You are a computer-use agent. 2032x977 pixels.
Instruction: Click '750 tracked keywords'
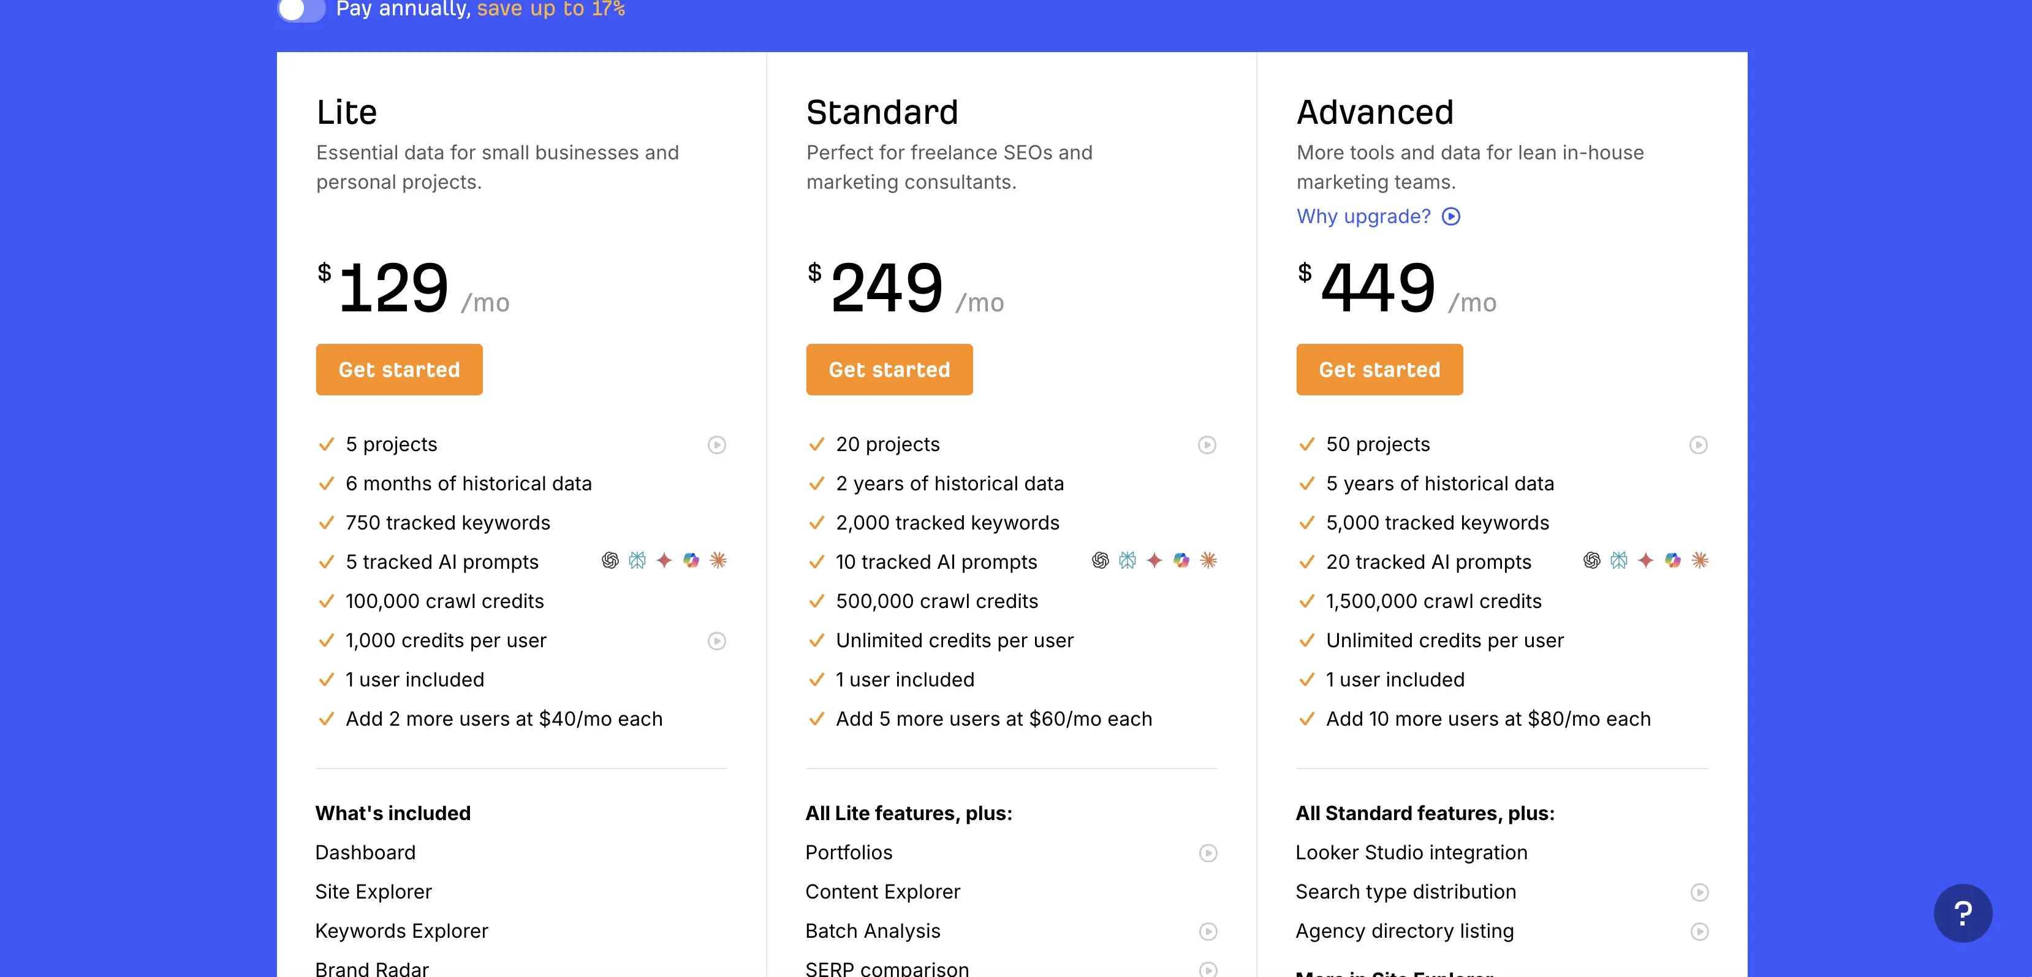tap(448, 523)
